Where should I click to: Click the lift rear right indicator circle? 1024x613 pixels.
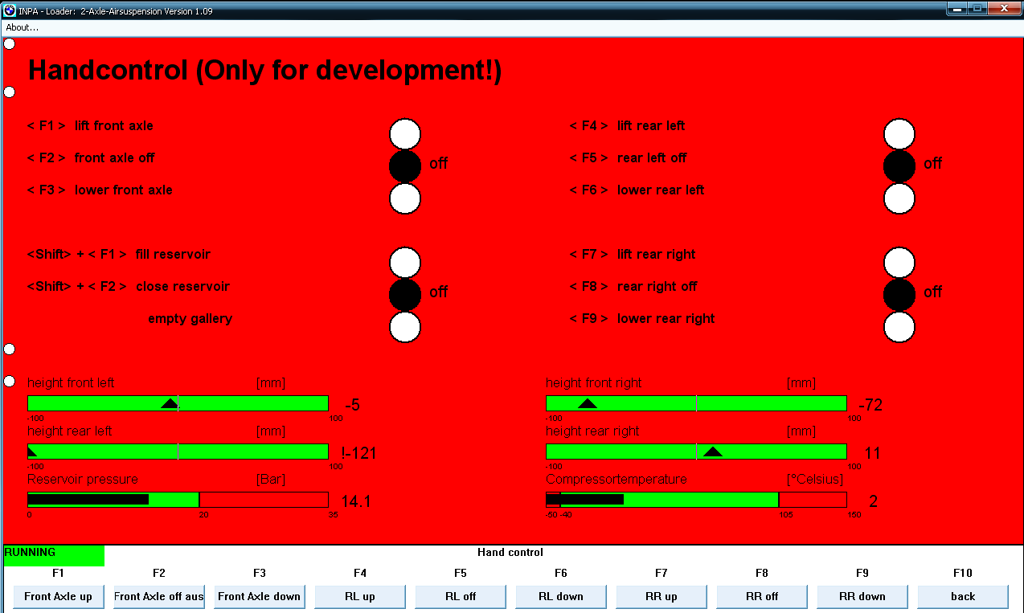[899, 263]
